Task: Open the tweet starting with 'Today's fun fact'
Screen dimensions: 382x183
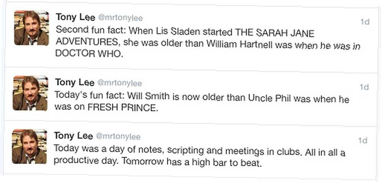Action: [x=202, y=101]
